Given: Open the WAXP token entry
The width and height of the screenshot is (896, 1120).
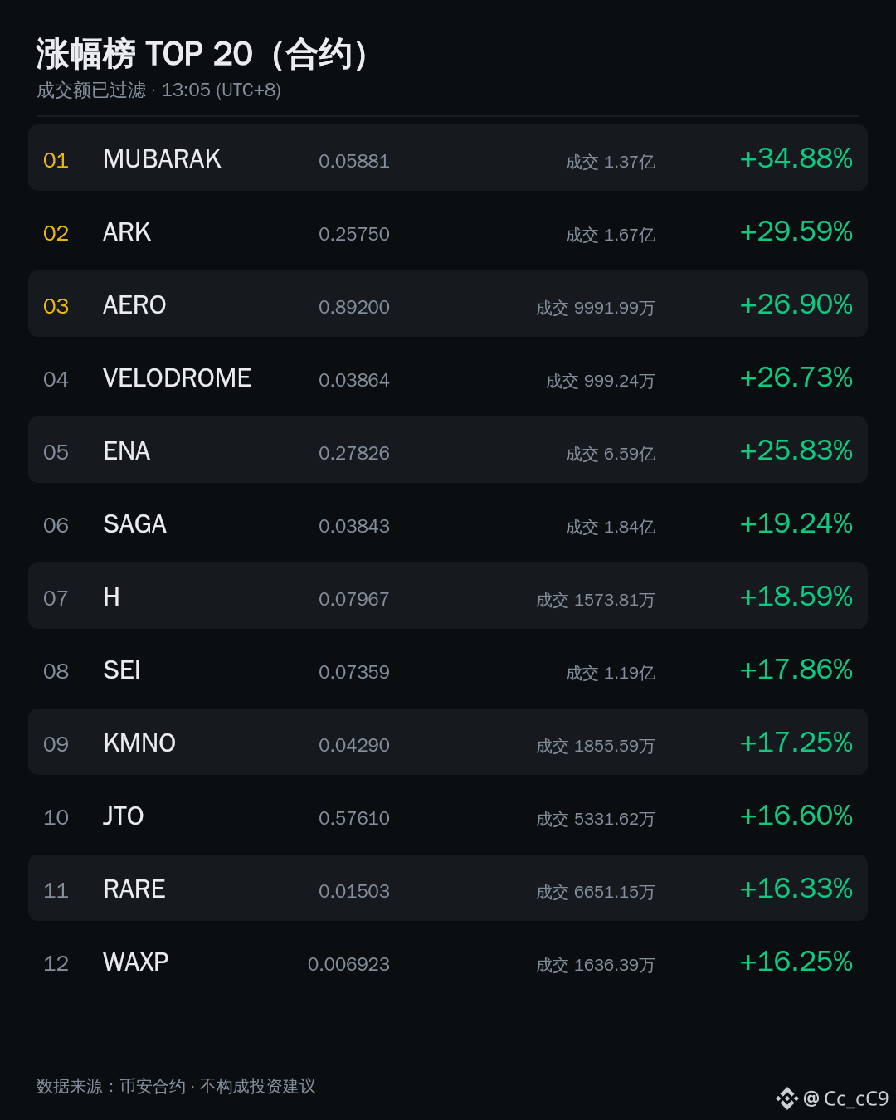Looking at the screenshot, I should pos(448,961).
